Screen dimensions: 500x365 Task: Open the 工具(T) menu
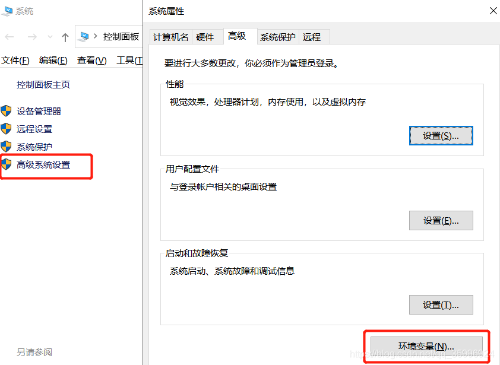click(x=129, y=61)
